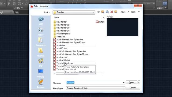This screenshot has width=172, height=97.
Task: Click the scroll left arrow of file list
Action: (x=54, y=74)
